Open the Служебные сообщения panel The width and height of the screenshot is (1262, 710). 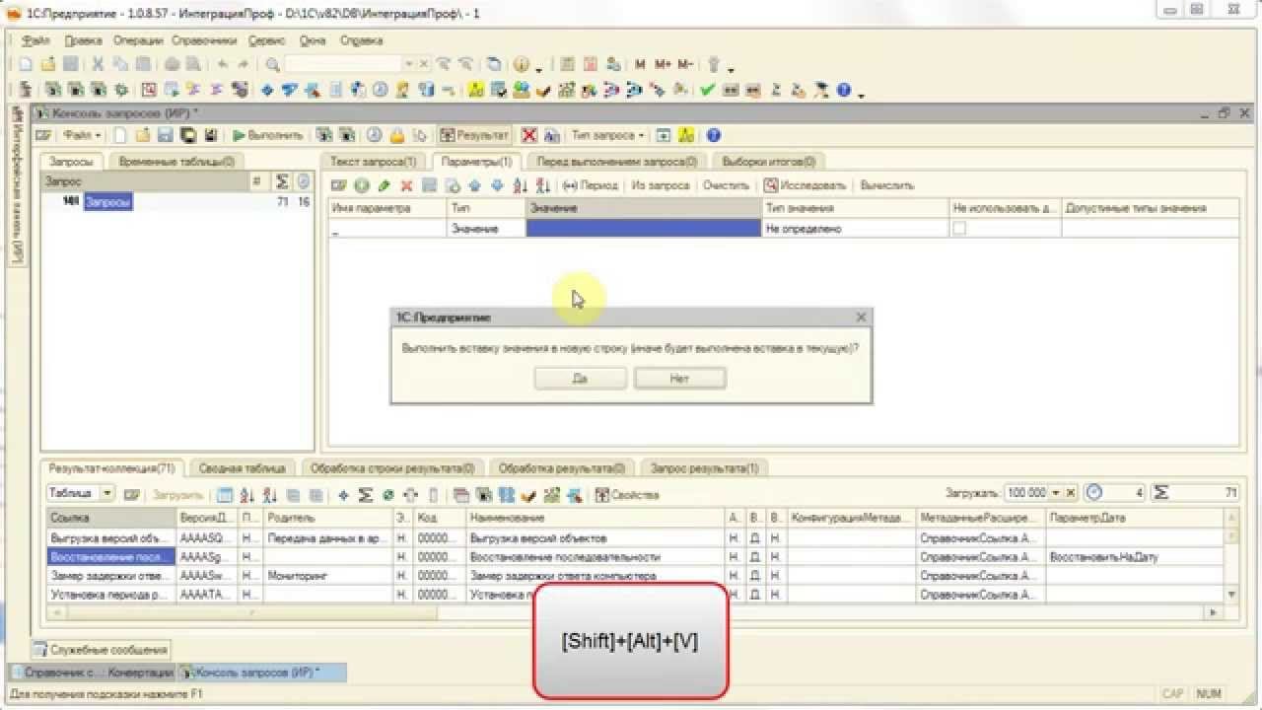[102, 650]
